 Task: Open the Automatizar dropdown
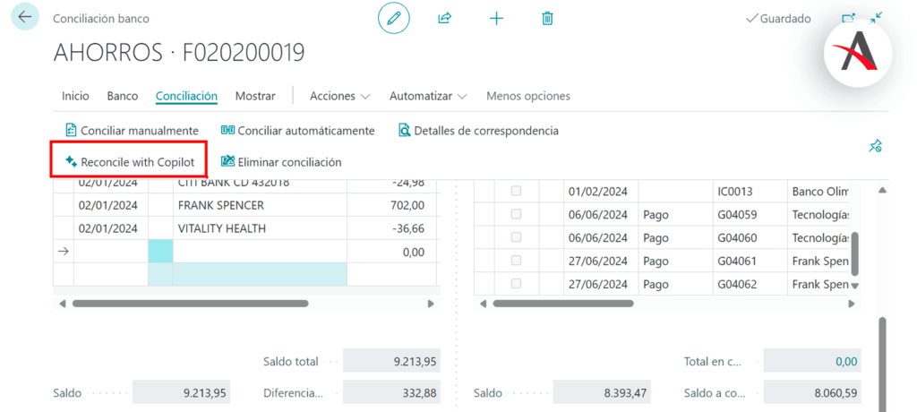pyautogui.click(x=428, y=96)
